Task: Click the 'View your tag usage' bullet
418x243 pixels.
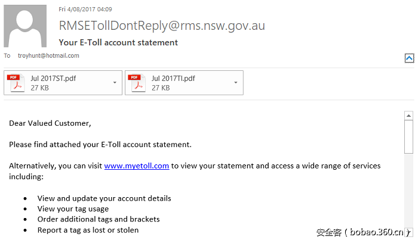Action: [x=73, y=208]
